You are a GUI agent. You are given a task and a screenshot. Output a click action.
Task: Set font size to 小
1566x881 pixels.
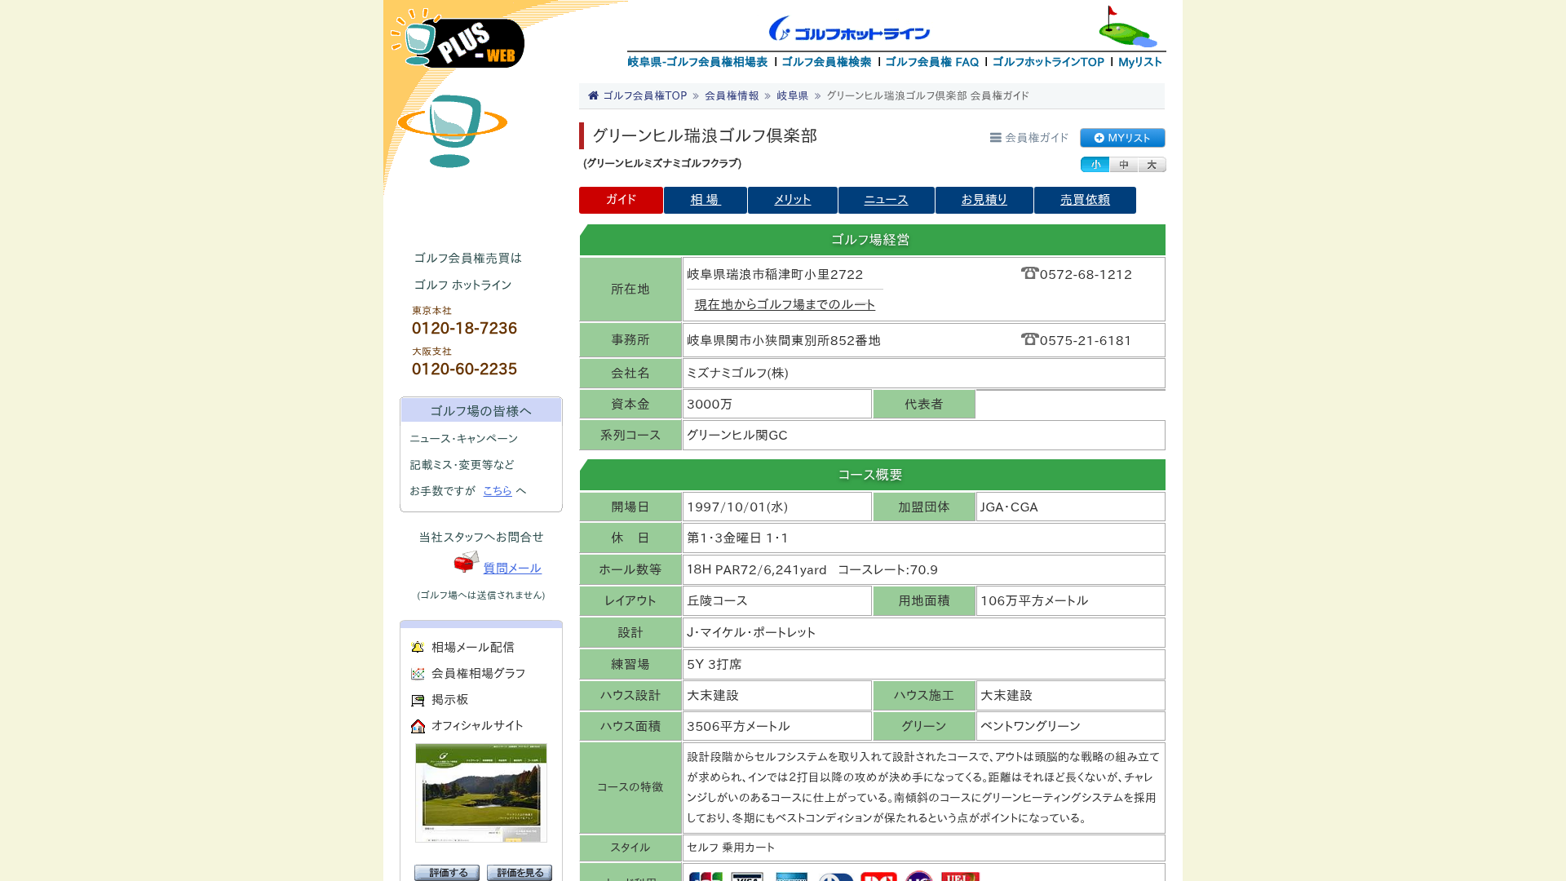[x=1095, y=165]
